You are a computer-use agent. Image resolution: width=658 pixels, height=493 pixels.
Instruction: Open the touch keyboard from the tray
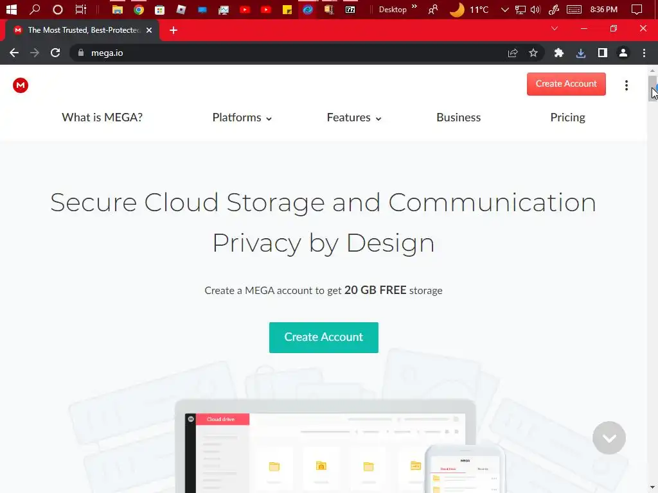tap(574, 9)
